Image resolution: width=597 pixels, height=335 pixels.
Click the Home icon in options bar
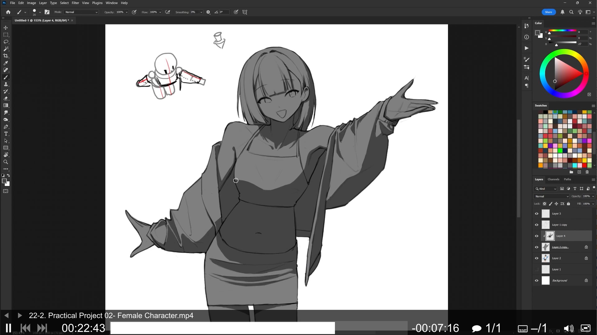pyautogui.click(x=8, y=12)
